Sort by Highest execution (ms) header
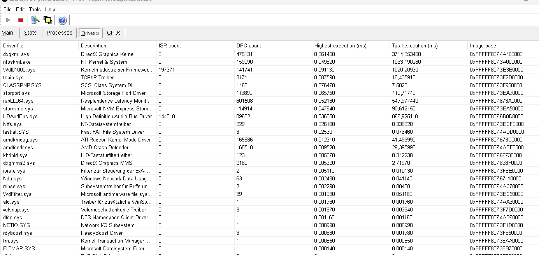539x255 pixels. point(351,45)
